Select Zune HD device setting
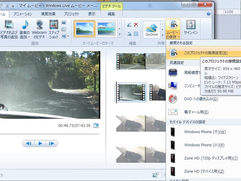Screen dimensions: 241x181 click(x=204, y=171)
